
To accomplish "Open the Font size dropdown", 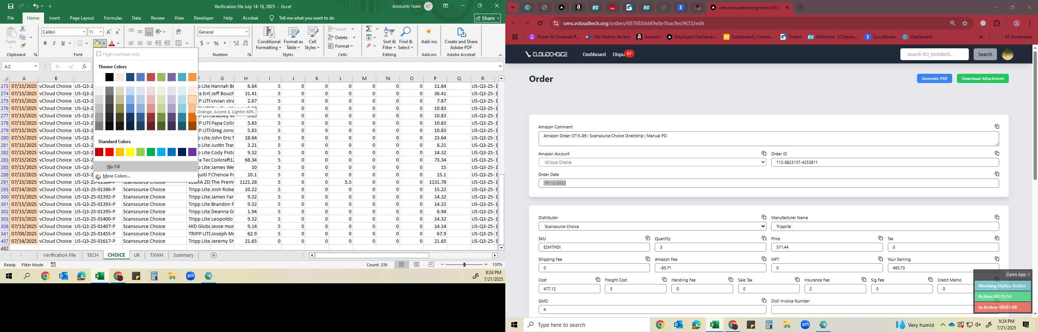I will click(101, 32).
